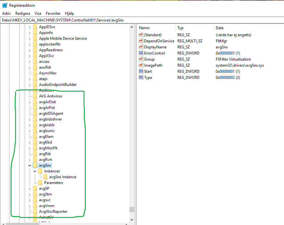
Task: Select the AppXSvc folder icon
Action: 35,56
